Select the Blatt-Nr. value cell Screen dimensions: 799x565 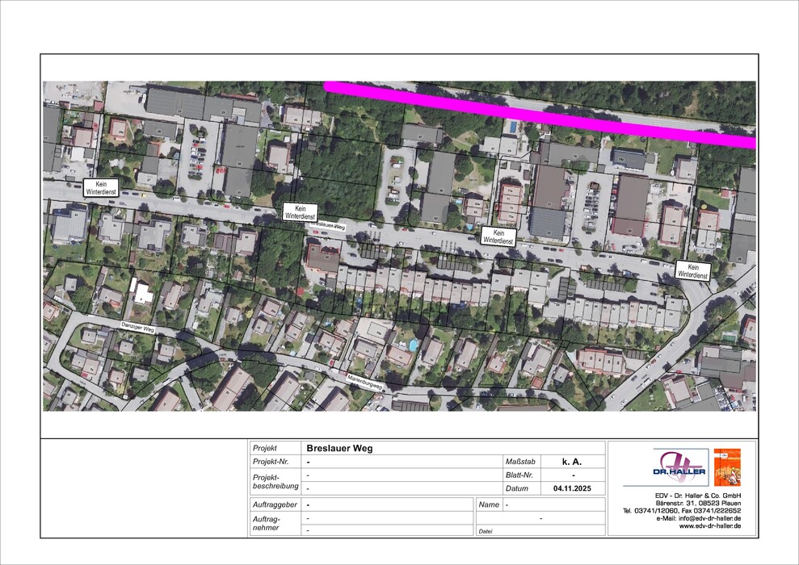coord(572,475)
